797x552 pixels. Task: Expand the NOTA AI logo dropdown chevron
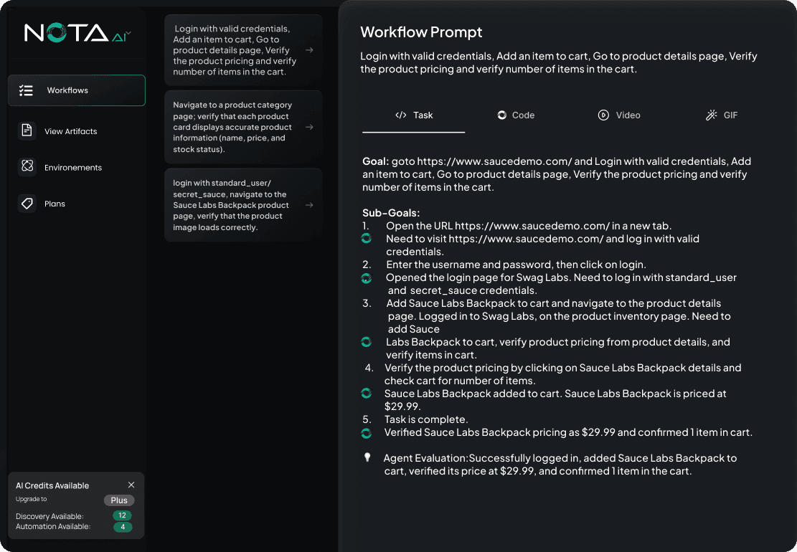pos(128,34)
